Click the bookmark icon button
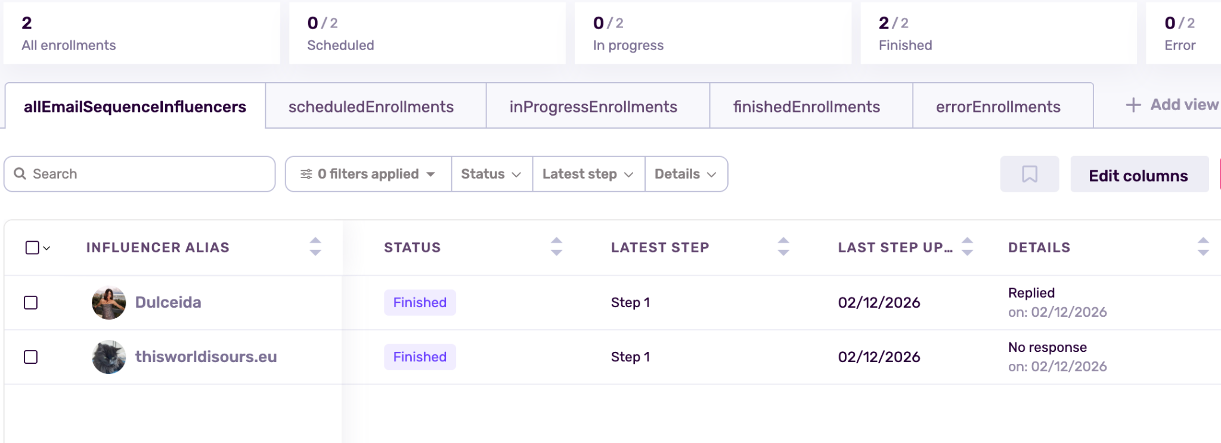The width and height of the screenshot is (1221, 443). click(1029, 174)
